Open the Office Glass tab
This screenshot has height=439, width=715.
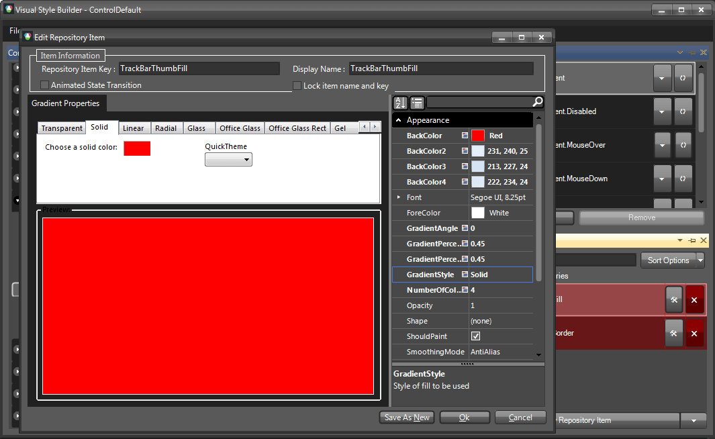[240, 128]
